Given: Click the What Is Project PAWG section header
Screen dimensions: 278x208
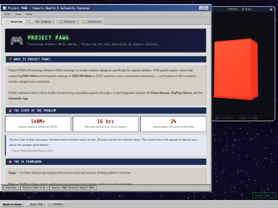Looking at the screenshot, I should click(x=106, y=59).
